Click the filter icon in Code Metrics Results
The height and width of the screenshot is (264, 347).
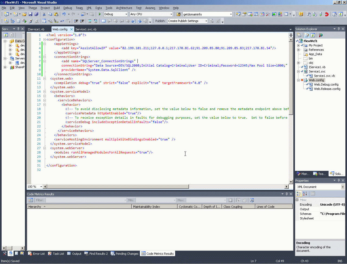31,200
